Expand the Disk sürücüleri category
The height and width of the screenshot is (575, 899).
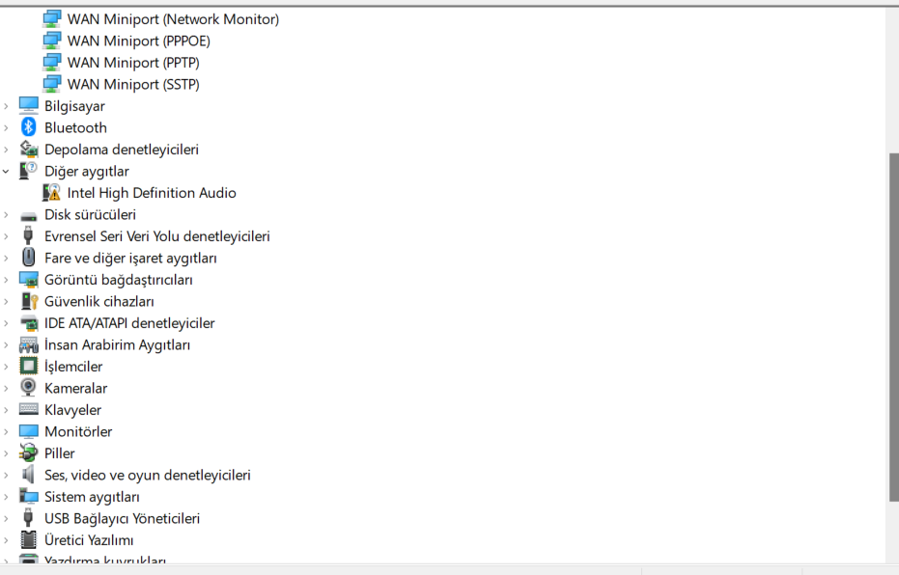point(7,215)
